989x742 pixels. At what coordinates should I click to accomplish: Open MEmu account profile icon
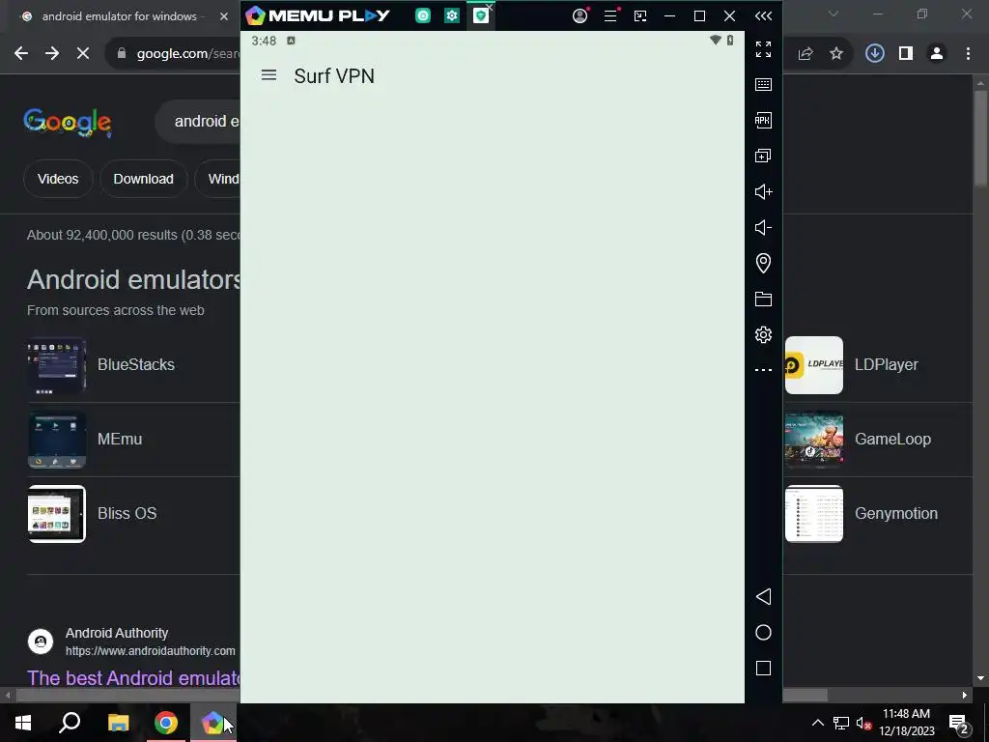[579, 15]
